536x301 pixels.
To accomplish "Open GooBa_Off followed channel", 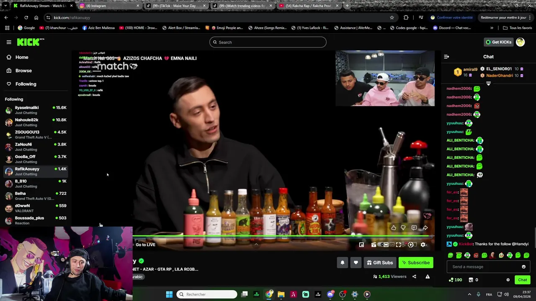I will tap(36, 159).
